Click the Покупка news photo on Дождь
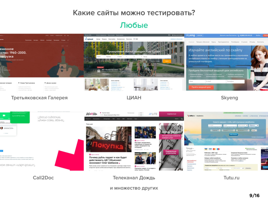The width and height of the screenshot is (268, 201). click(x=109, y=139)
